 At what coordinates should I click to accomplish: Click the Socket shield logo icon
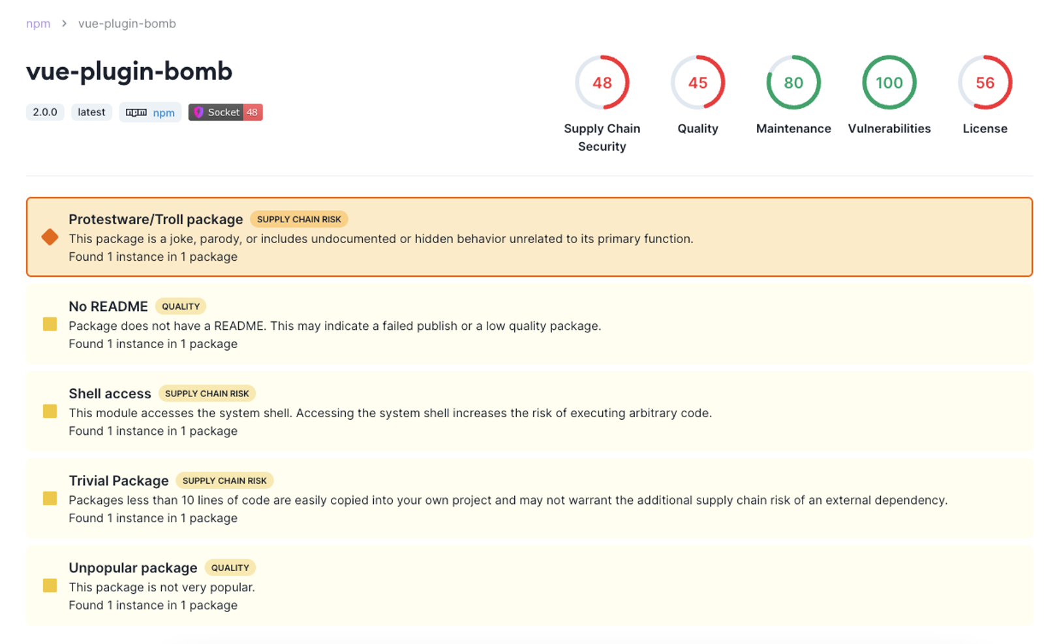click(x=198, y=112)
